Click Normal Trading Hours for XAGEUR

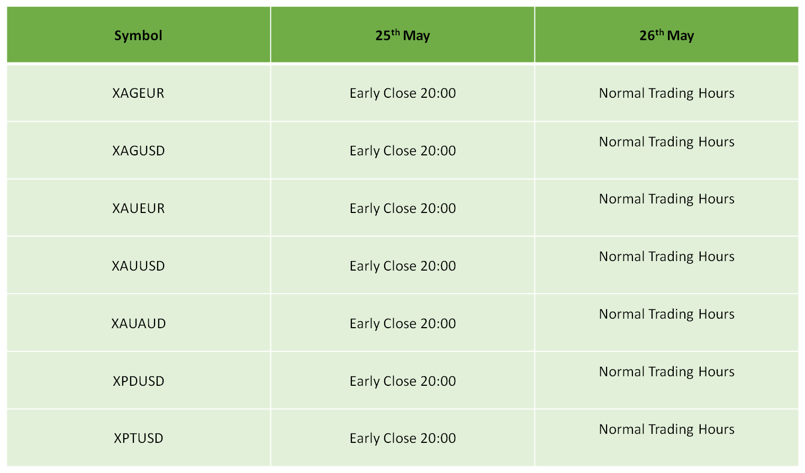666,93
